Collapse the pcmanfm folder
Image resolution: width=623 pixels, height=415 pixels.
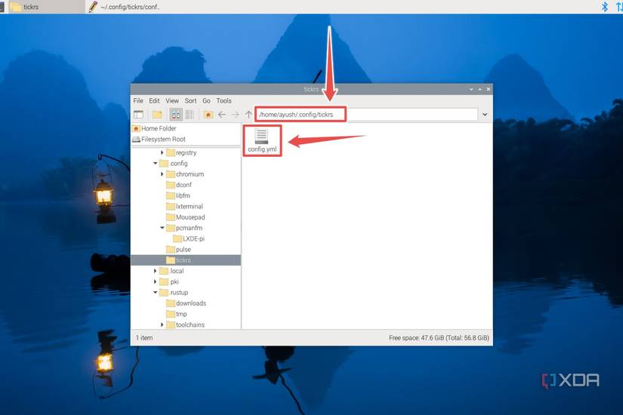[x=162, y=228]
